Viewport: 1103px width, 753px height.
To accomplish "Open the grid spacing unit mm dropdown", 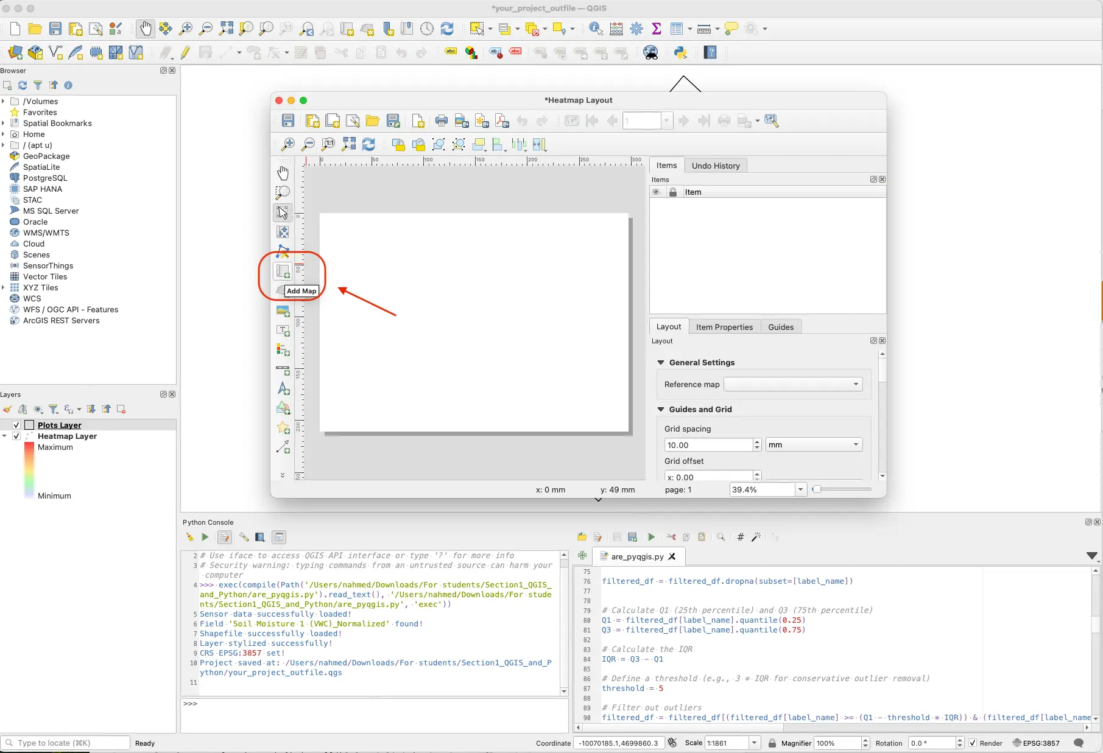I will 814,445.
